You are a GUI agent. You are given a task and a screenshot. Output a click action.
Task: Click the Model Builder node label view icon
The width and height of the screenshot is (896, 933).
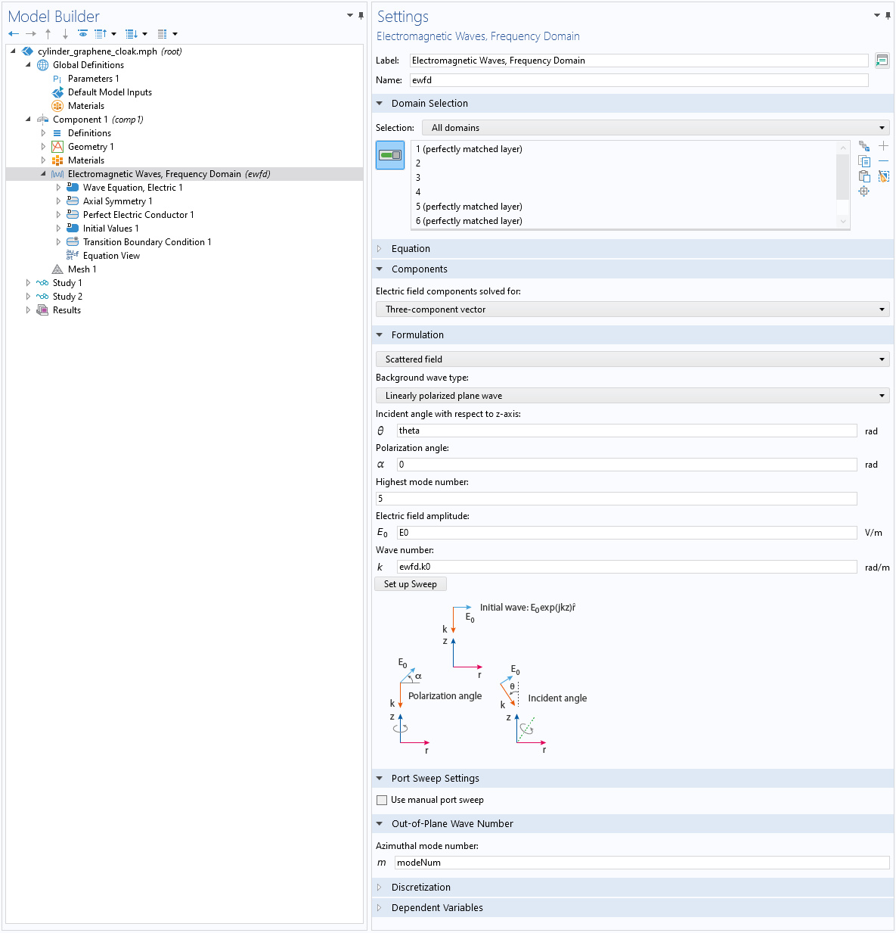(162, 34)
